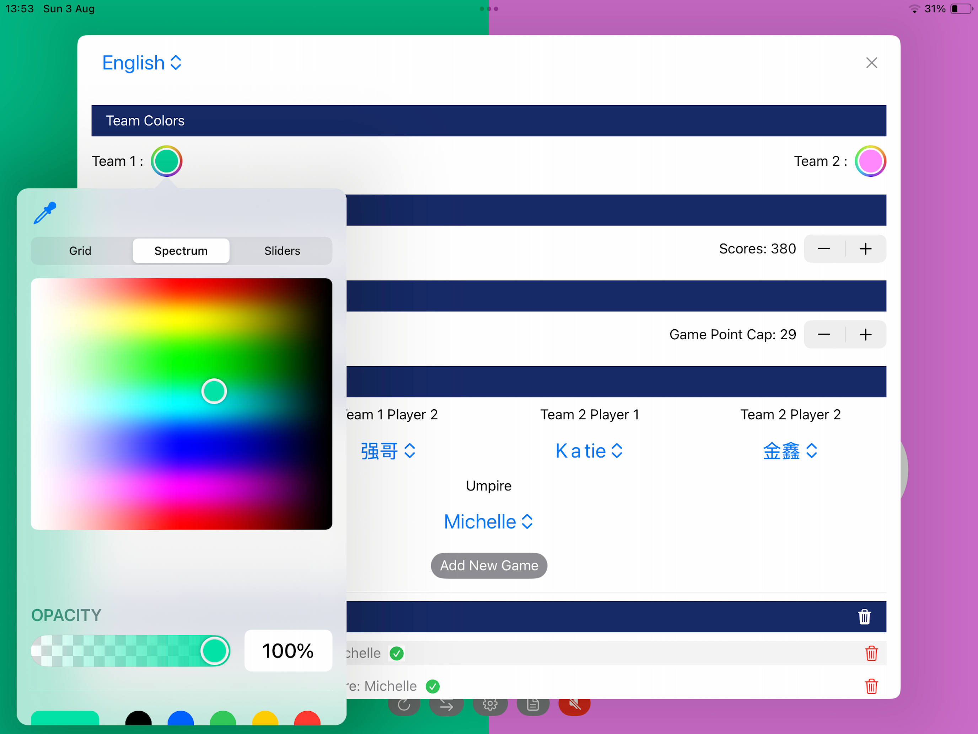Select the red saved color swatch
978x734 pixels.
[x=307, y=718]
